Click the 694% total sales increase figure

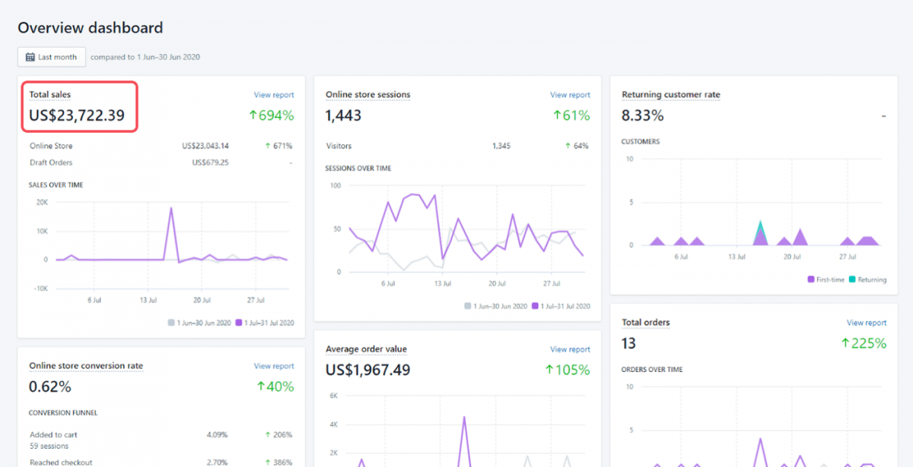[271, 115]
